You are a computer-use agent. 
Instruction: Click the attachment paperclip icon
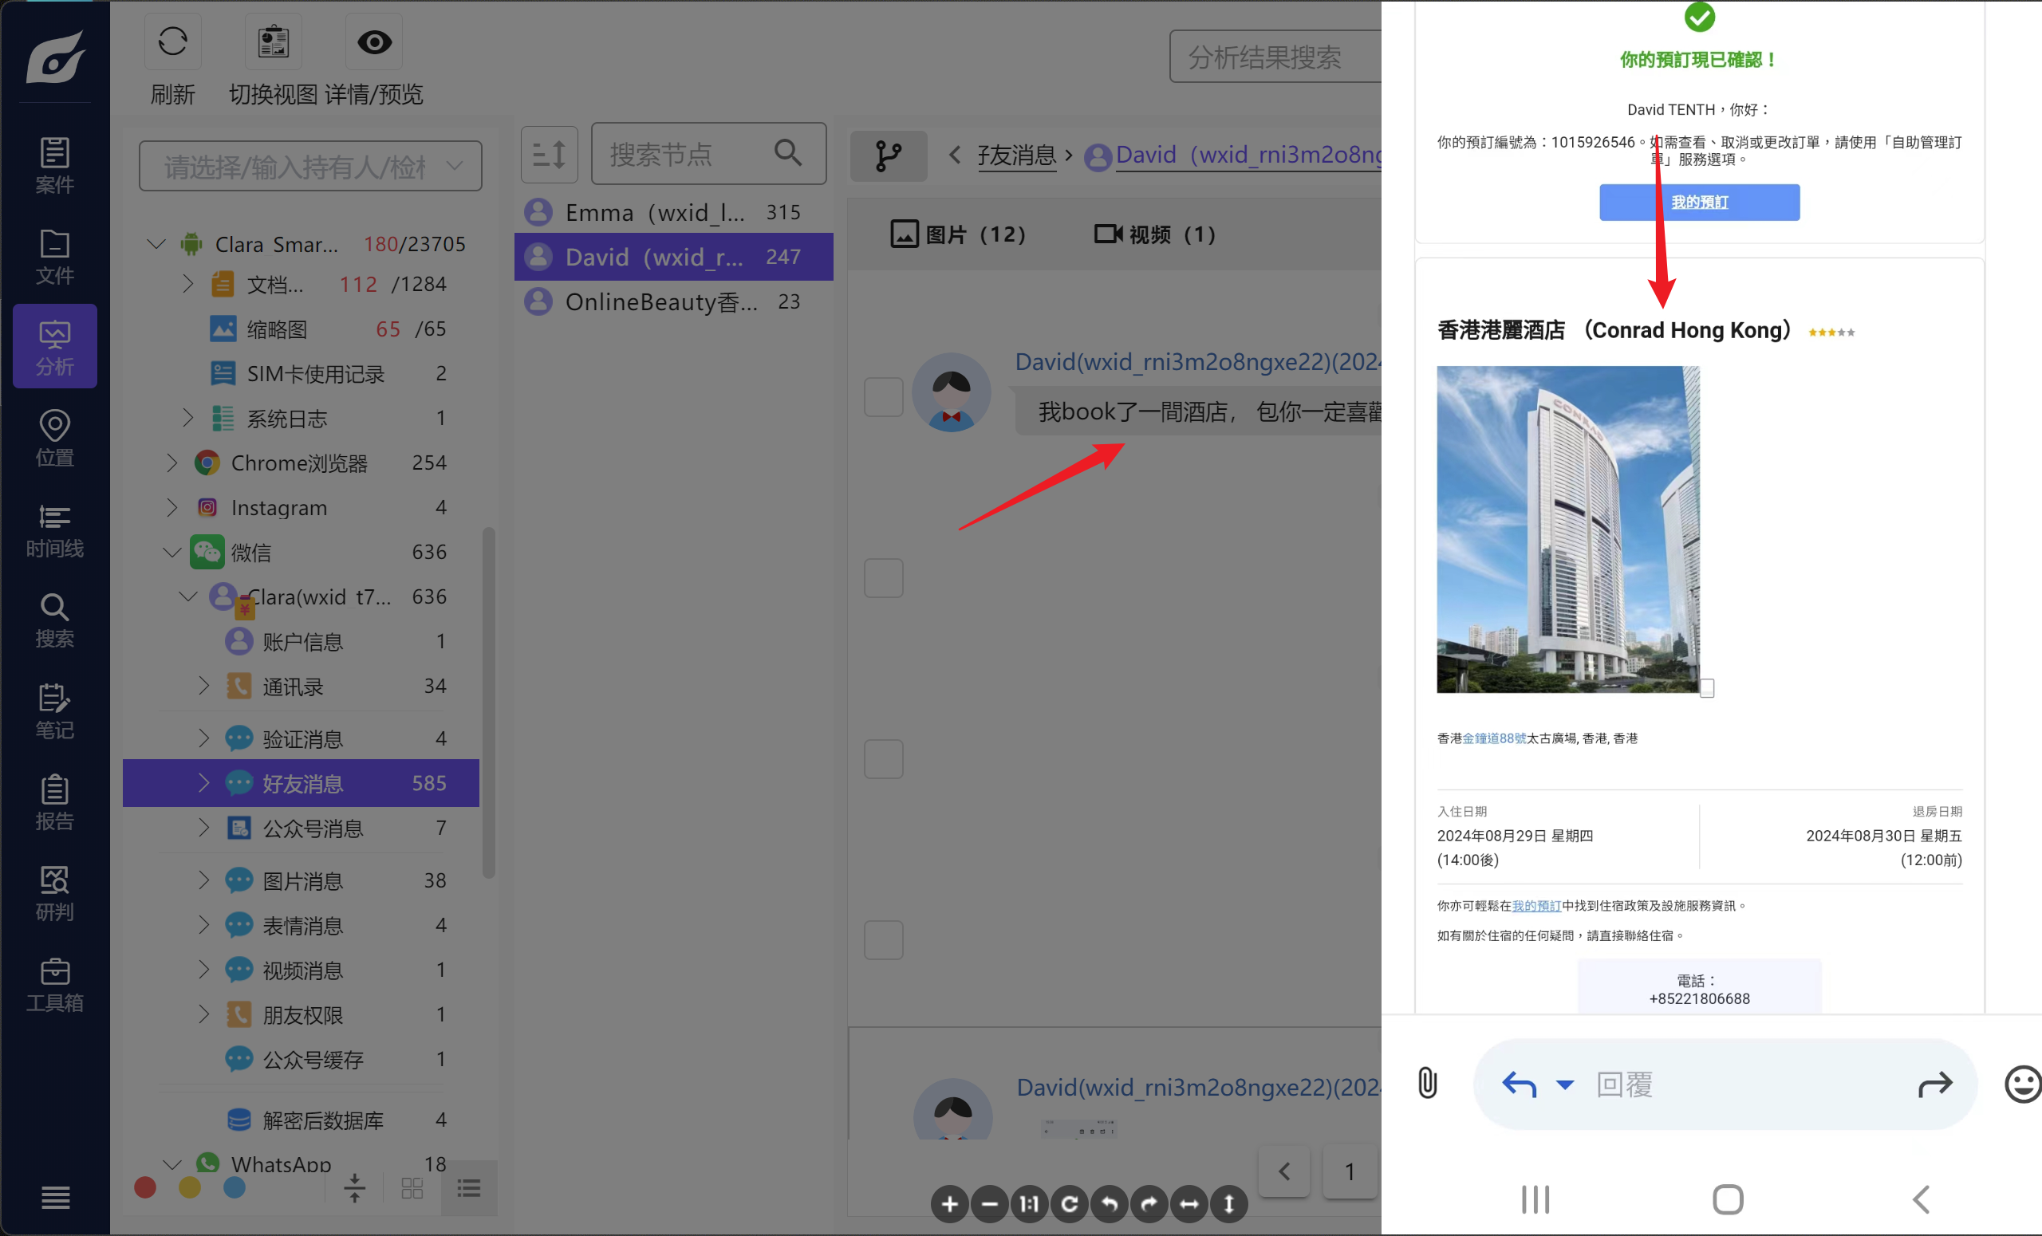click(1427, 1083)
